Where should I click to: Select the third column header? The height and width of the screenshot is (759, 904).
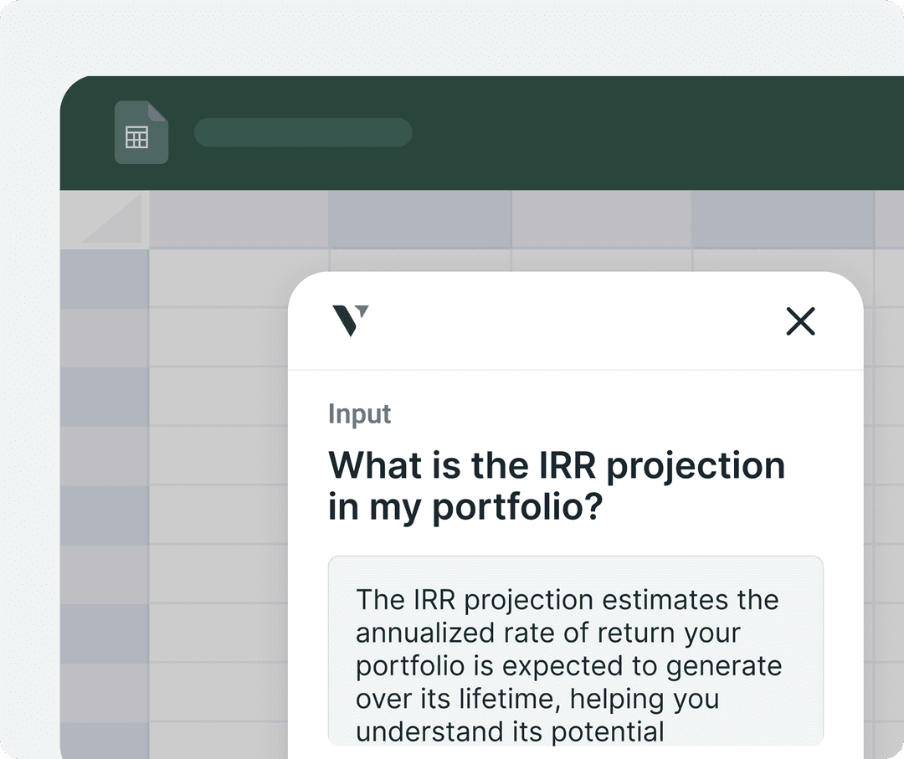601,220
